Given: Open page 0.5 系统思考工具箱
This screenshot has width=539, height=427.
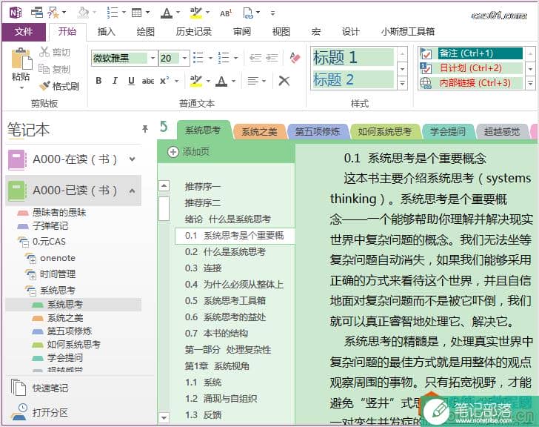Looking at the screenshot, I should pyautogui.click(x=225, y=301).
